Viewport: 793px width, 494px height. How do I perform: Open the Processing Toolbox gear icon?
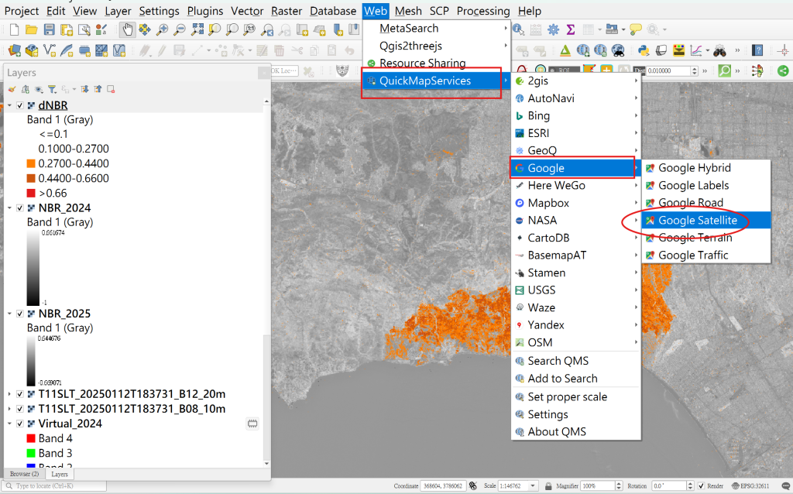click(x=553, y=30)
